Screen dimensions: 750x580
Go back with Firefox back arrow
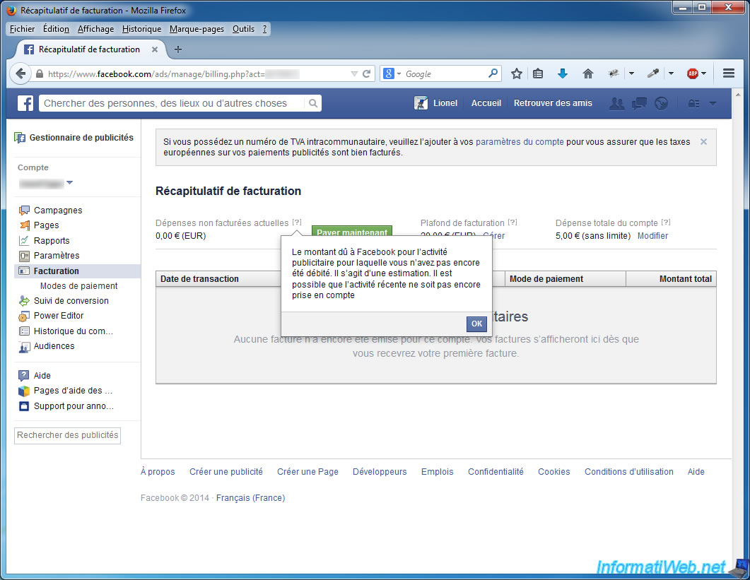point(20,73)
